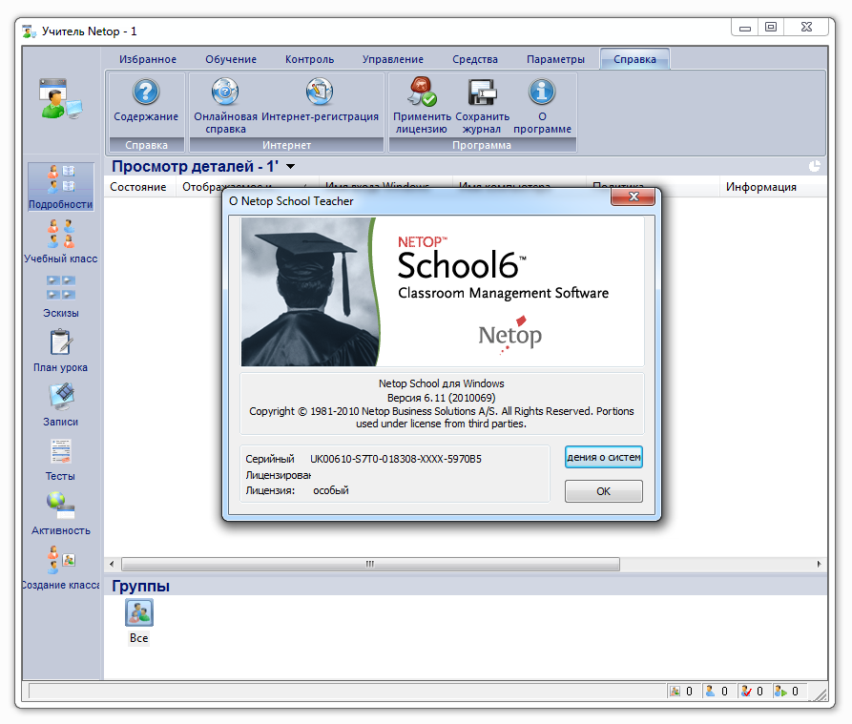Click the Версия 6.11 (2010069) text

[x=441, y=398]
